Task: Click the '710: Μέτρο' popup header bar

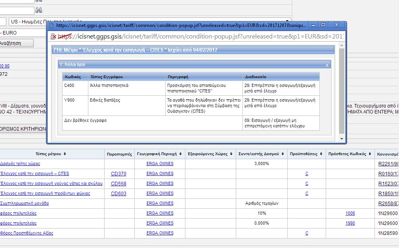Action: pos(193,50)
